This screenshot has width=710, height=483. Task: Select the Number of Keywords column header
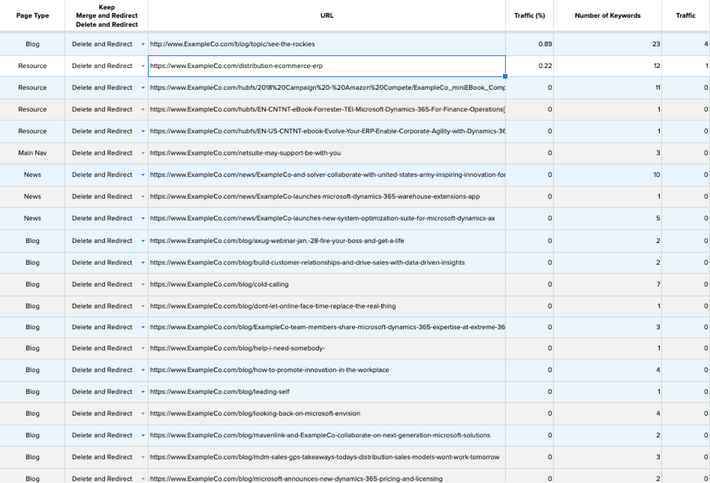tap(607, 16)
